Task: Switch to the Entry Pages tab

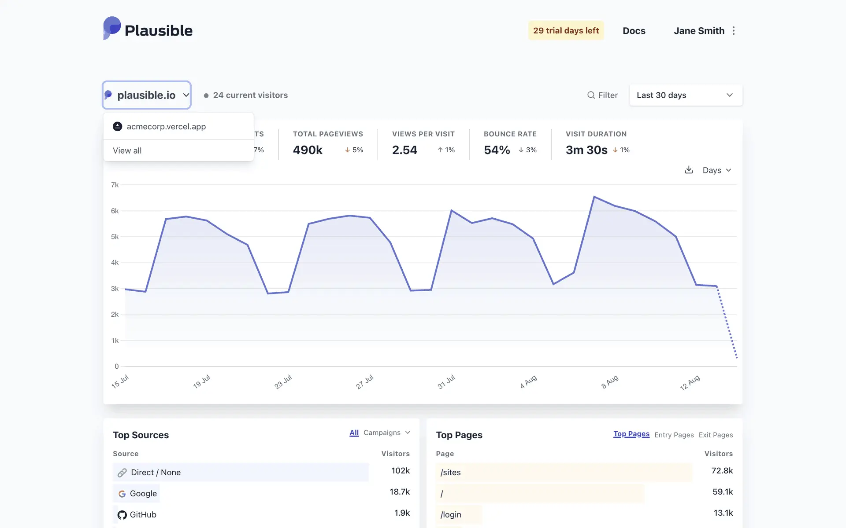Action: pyautogui.click(x=674, y=435)
